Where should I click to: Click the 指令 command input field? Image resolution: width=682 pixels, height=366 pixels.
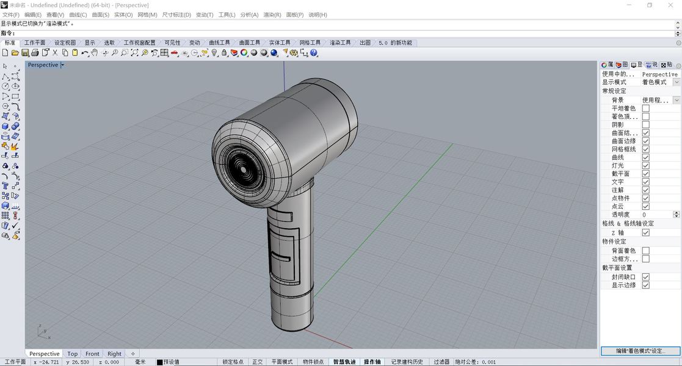click(x=344, y=34)
